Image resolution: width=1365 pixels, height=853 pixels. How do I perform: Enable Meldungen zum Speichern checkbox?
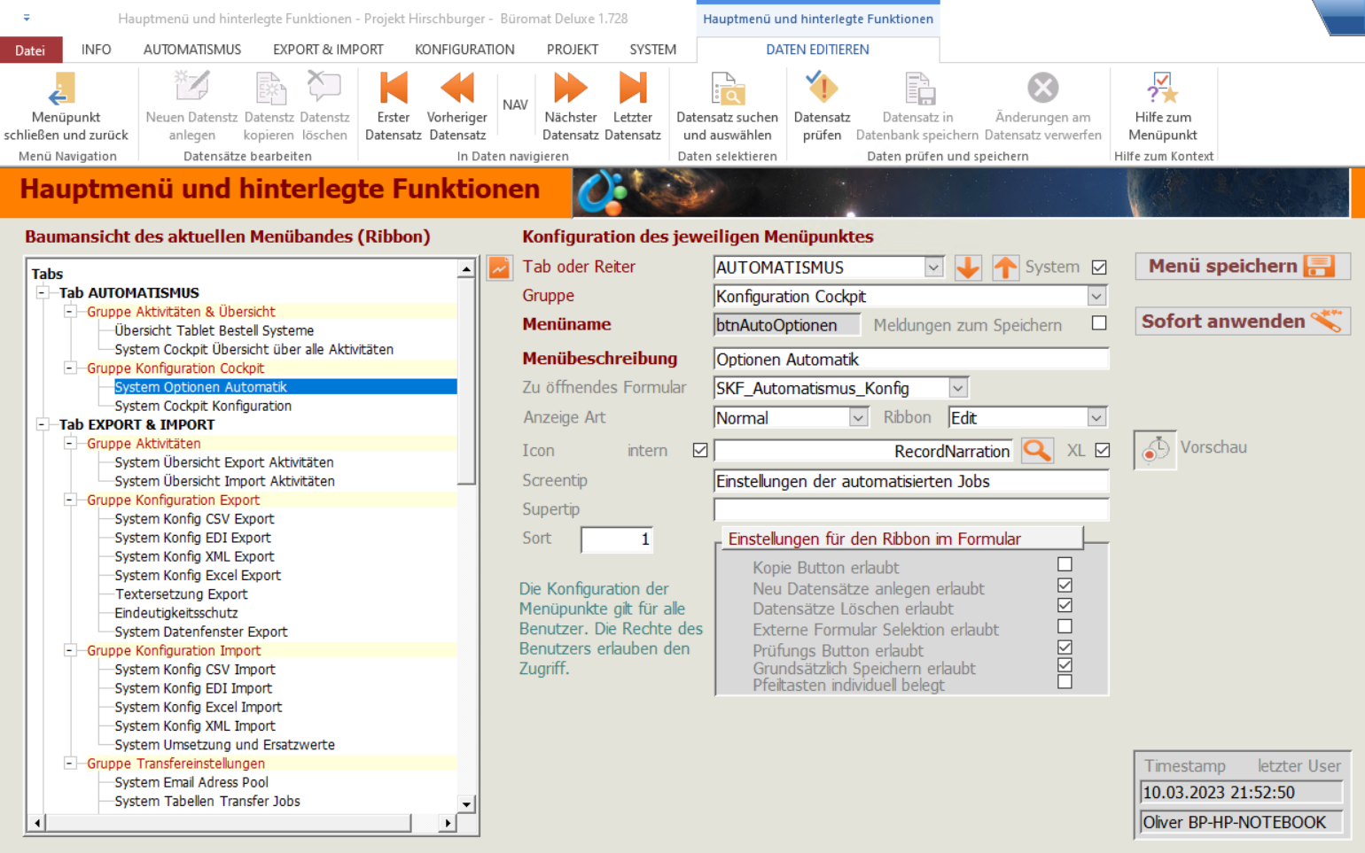click(x=1099, y=323)
